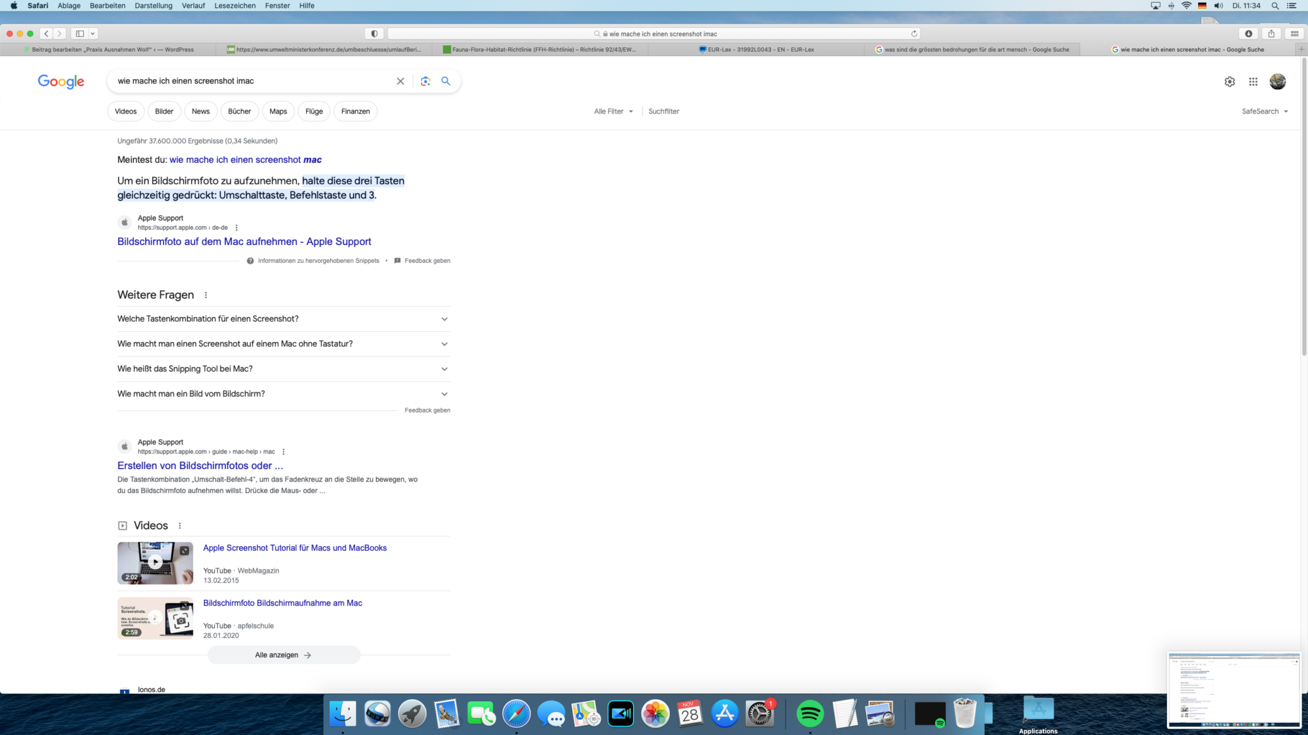
Task: Select the Maps filter chip
Action: click(278, 111)
